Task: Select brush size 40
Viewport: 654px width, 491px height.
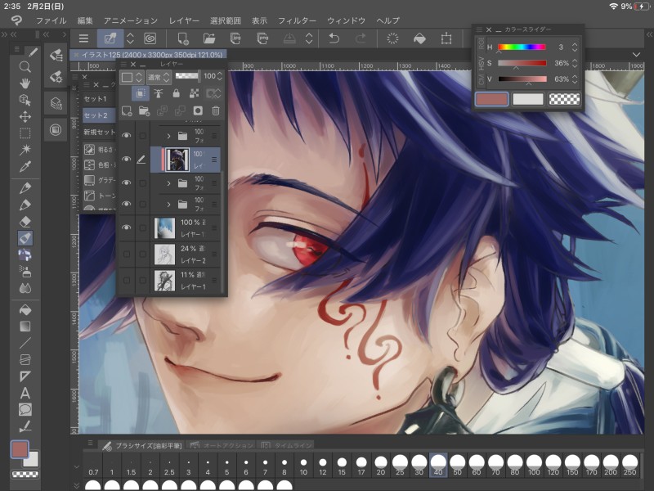Action: click(438, 465)
